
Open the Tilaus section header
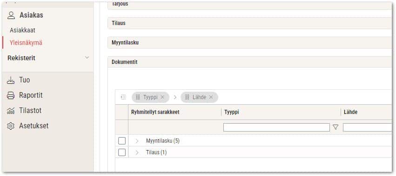[249, 23]
